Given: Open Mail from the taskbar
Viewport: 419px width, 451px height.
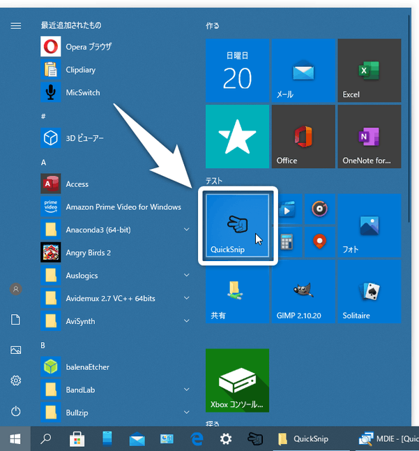Looking at the screenshot, I should coord(137,439).
